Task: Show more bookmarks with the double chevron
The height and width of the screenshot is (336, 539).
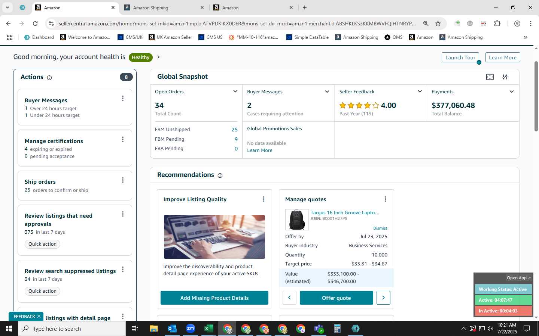Action: coord(525,37)
